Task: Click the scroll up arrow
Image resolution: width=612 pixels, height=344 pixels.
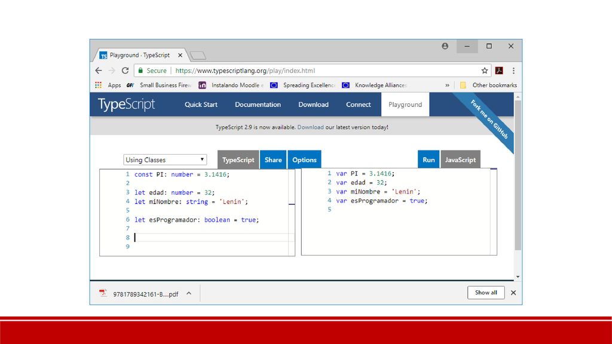Action: point(518,96)
